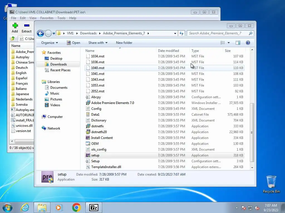Select Computer in navigation pane

[x=55, y=117]
